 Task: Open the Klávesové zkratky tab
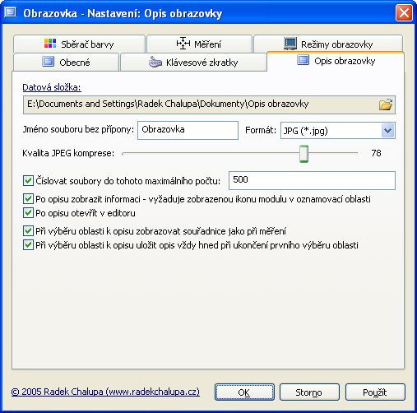coord(193,63)
